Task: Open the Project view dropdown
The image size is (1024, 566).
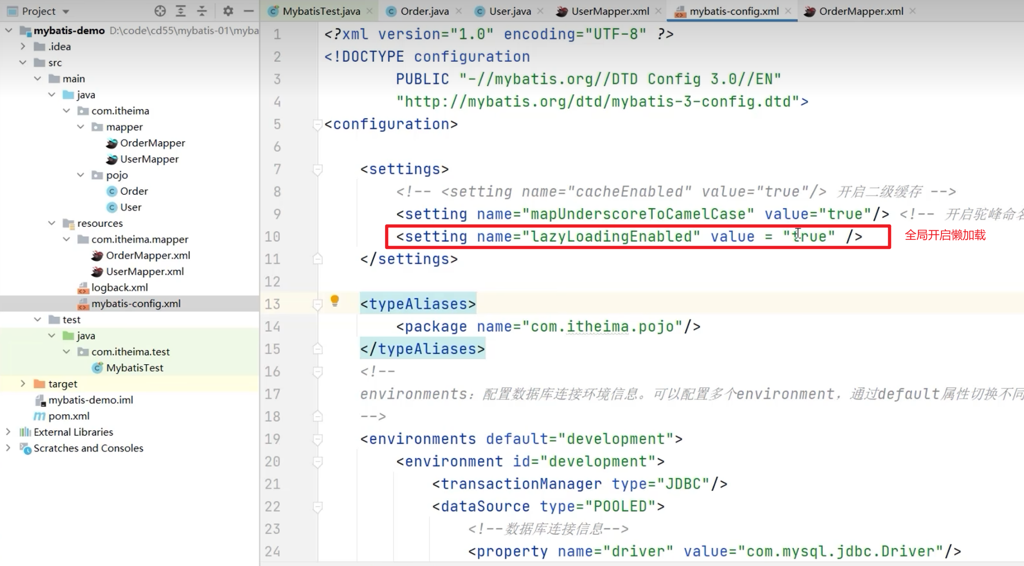Action: [65, 11]
